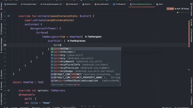Viewport: 193px width, 108px height.
Task: Click 'setContent' call on line 24
Action: (x=32, y=24)
